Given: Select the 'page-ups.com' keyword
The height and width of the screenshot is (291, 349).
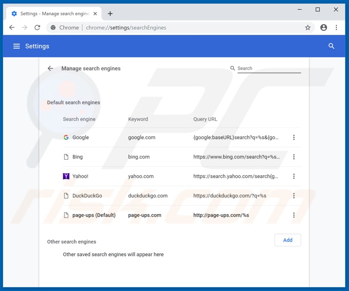Looking at the screenshot, I should pyautogui.click(x=144, y=215).
